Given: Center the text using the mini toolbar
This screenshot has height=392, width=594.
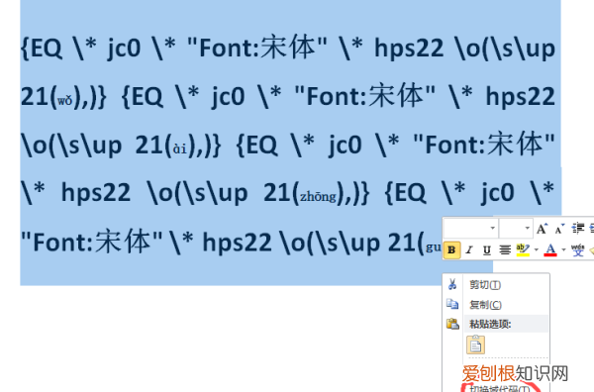Looking at the screenshot, I should [x=505, y=250].
